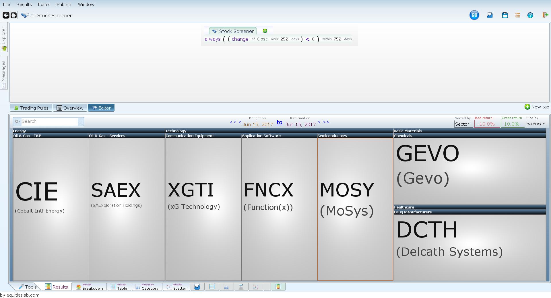
Task: Select the Stock Screener tab
Action: [x=233, y=31]
